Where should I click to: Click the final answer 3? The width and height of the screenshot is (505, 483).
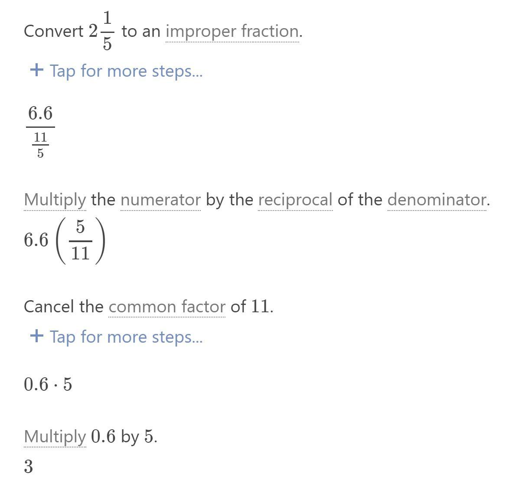28,466
